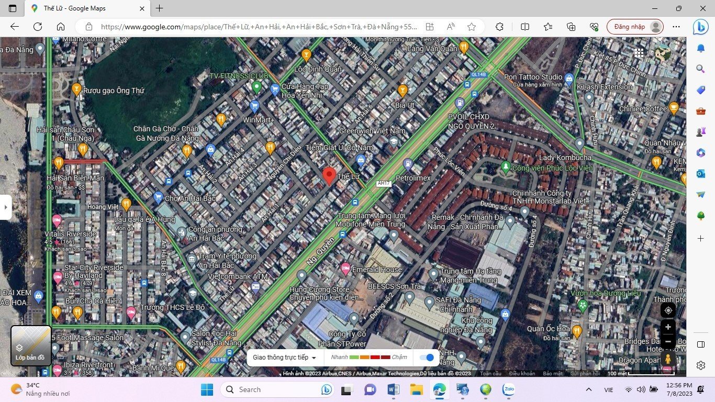Select the Emerald House hotel marker
Image resolution: width=715 pixels, height=402 pixels.
[x=345, y=269]
